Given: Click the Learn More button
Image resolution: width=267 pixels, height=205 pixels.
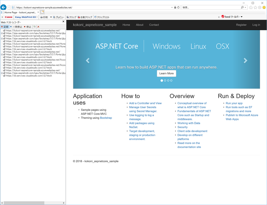Looking at the screenshot, I should [166, 73].
